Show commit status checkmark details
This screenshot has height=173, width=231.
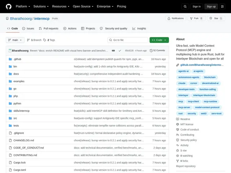pyautogui.click(x=120, y=50)
